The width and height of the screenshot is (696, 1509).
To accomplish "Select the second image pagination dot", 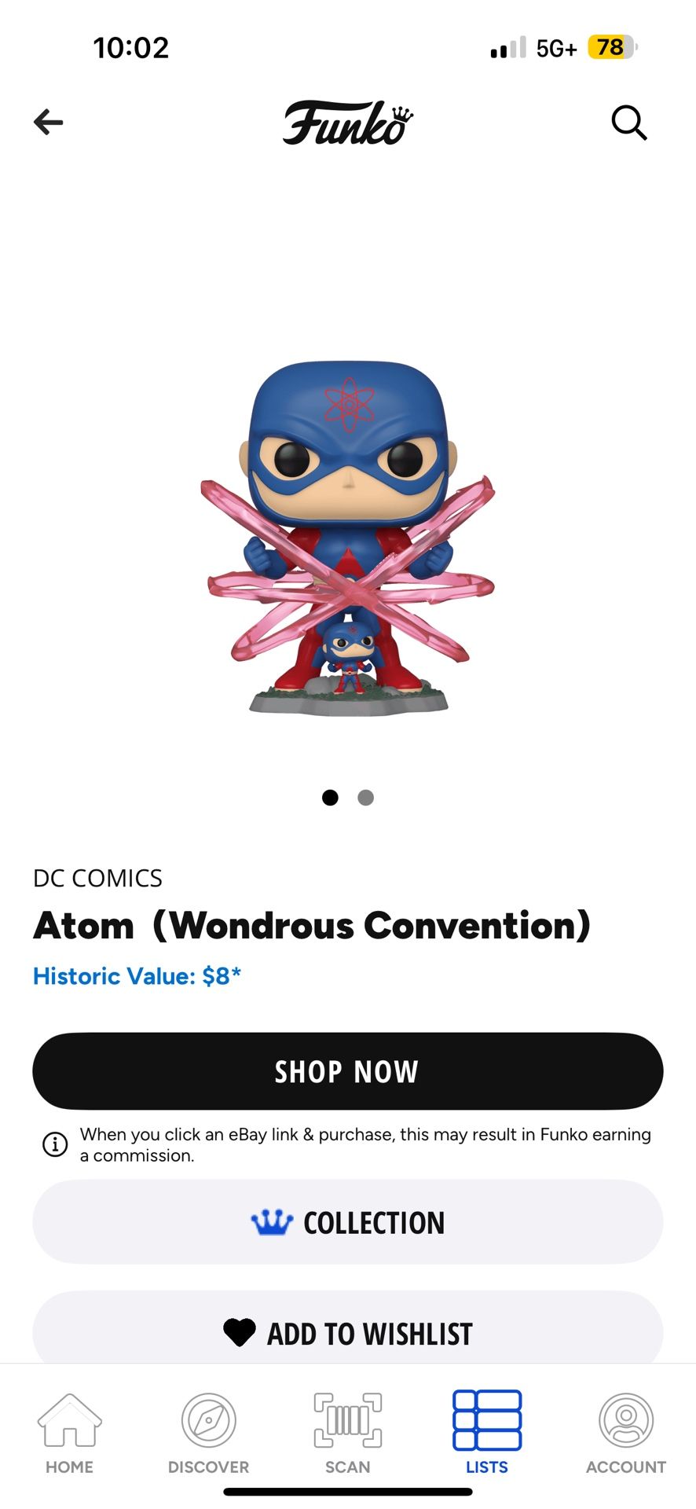I will (365, 798).
